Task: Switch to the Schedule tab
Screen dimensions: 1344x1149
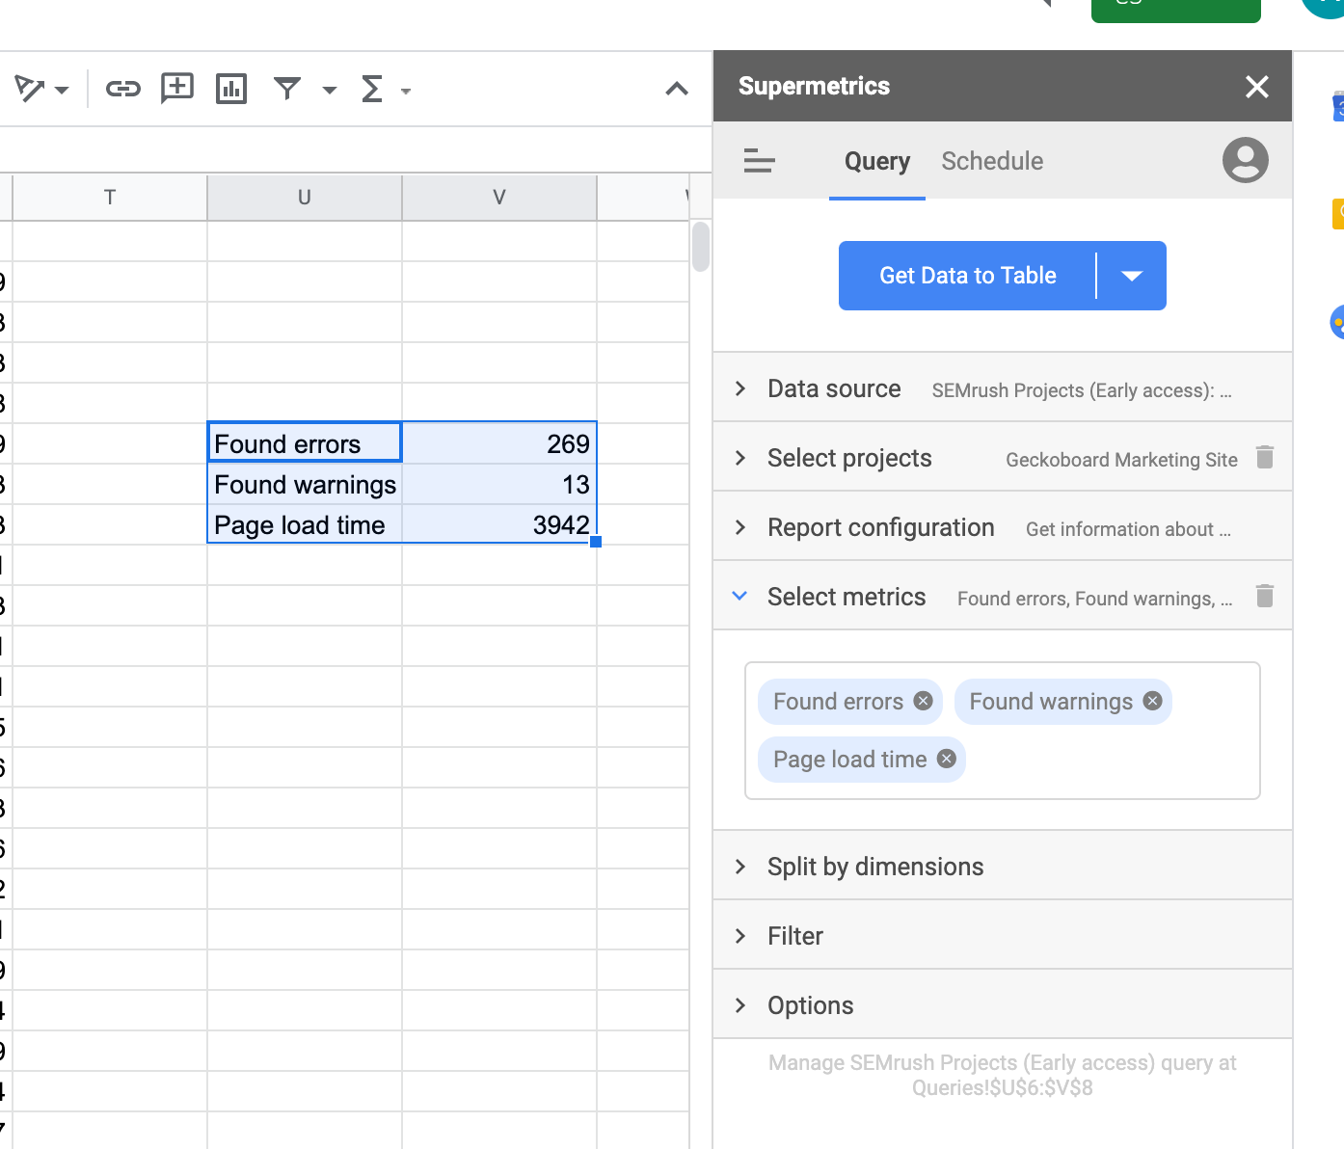Action: click(x=992, y=161)
